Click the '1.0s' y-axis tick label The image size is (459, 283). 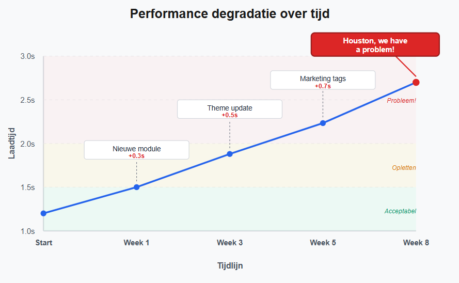pyautogui.click(x=27, y=231)
